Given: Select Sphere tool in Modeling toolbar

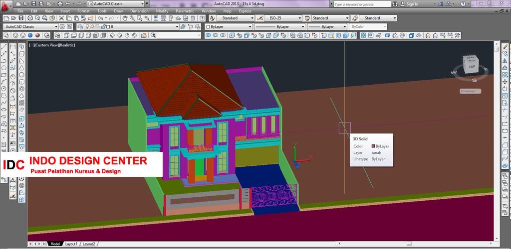Looking at the screenshot, I should 21,75.
